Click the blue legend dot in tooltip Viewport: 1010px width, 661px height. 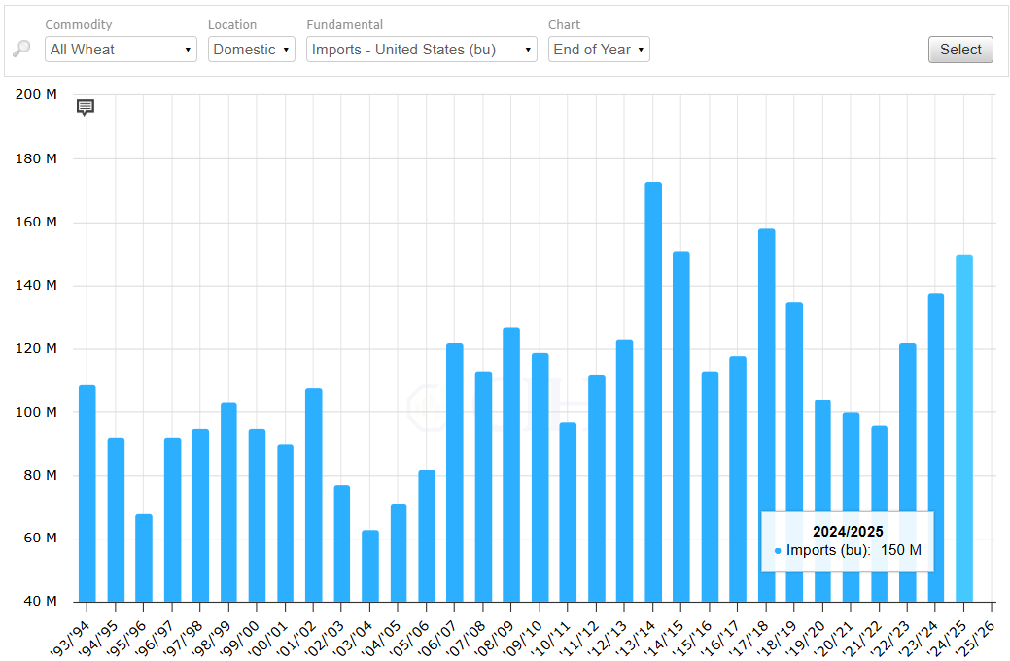click(x=778, y=551)
